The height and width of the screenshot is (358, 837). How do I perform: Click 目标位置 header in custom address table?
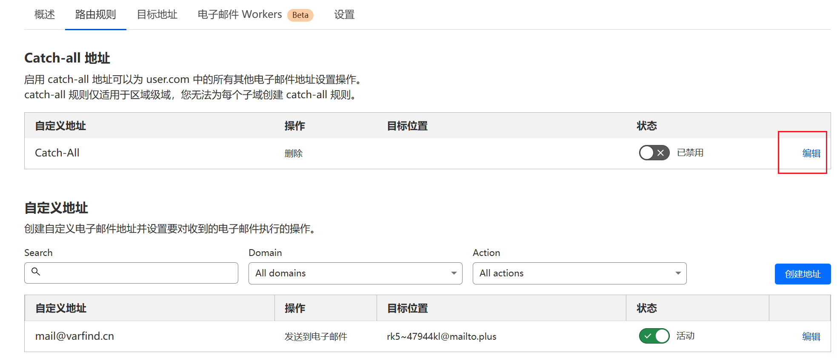coord(407,308)
